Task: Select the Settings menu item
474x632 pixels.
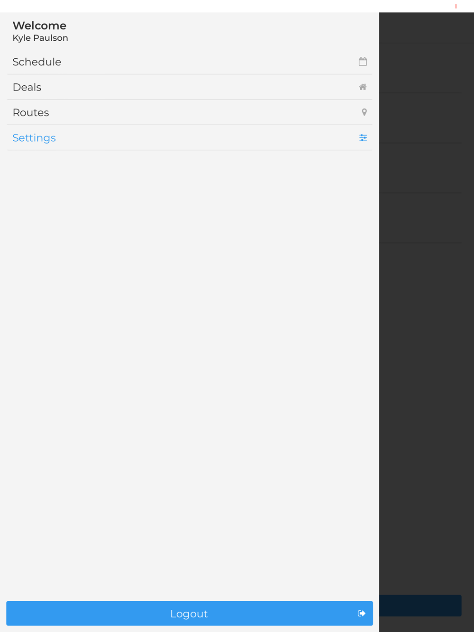Action: pyautogui.click(x=190, y=138)
